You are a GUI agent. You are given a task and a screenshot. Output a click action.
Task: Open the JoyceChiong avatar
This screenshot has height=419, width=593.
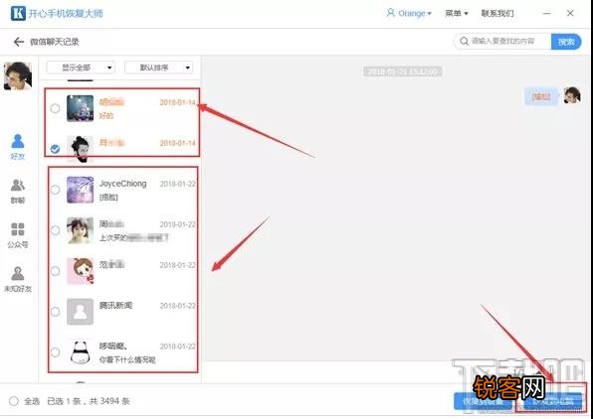pyautogui.click(x=81, y=190)
